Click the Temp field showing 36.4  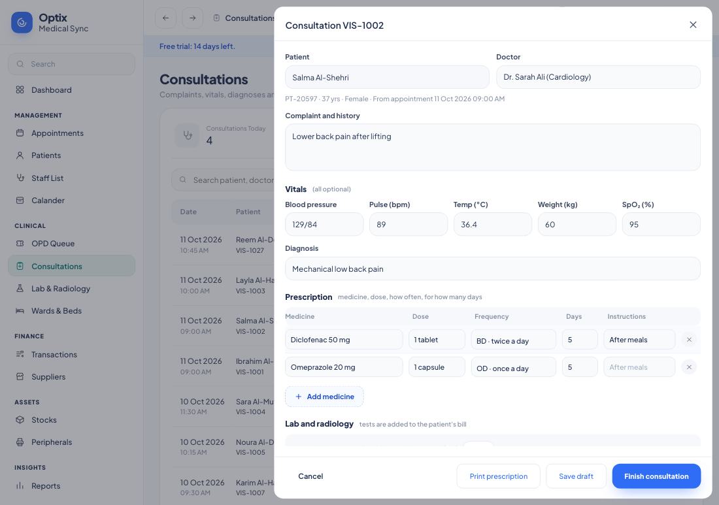click(x=492, y=224)
